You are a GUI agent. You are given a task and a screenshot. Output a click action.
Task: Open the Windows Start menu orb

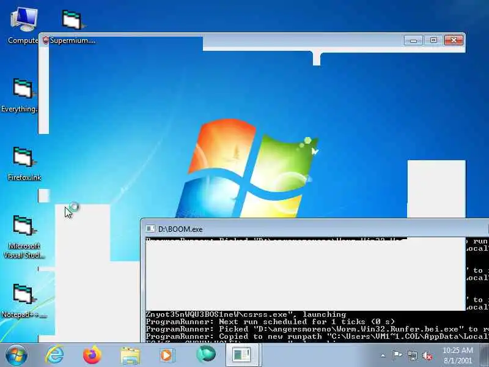(16, 355)
